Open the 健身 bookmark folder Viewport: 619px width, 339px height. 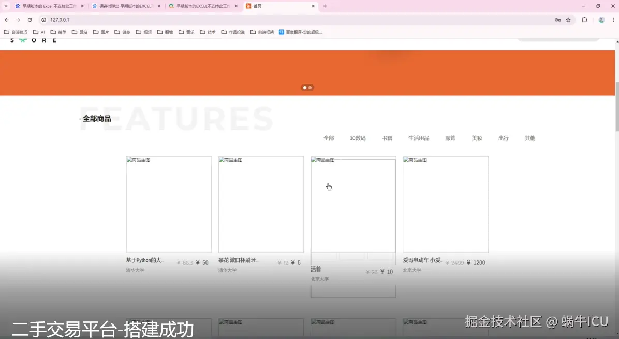point(122,32)
